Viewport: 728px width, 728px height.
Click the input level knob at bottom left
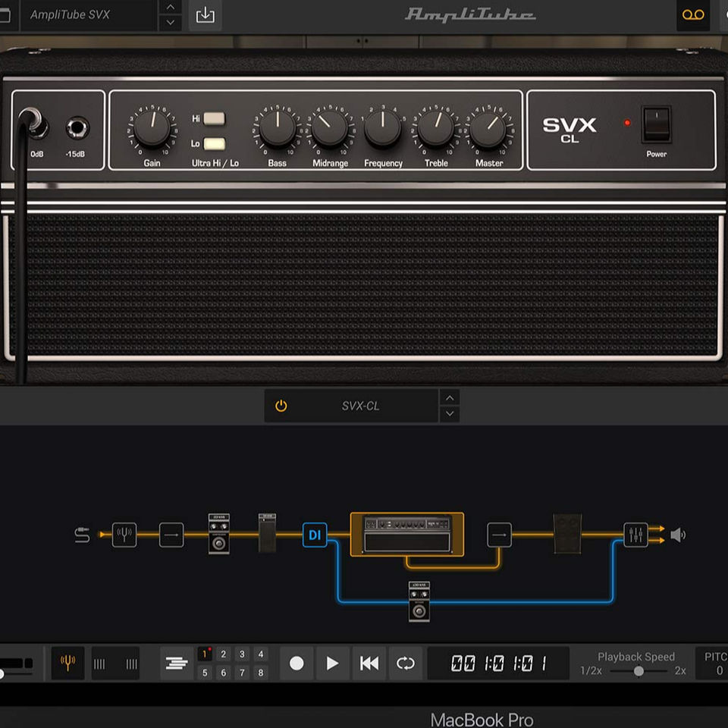tap(2, 673)
